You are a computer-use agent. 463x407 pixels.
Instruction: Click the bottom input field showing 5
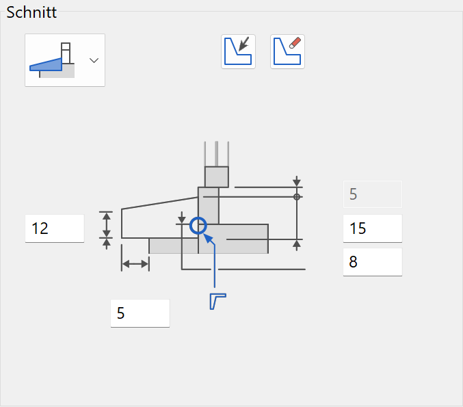[x=140, y=313]
